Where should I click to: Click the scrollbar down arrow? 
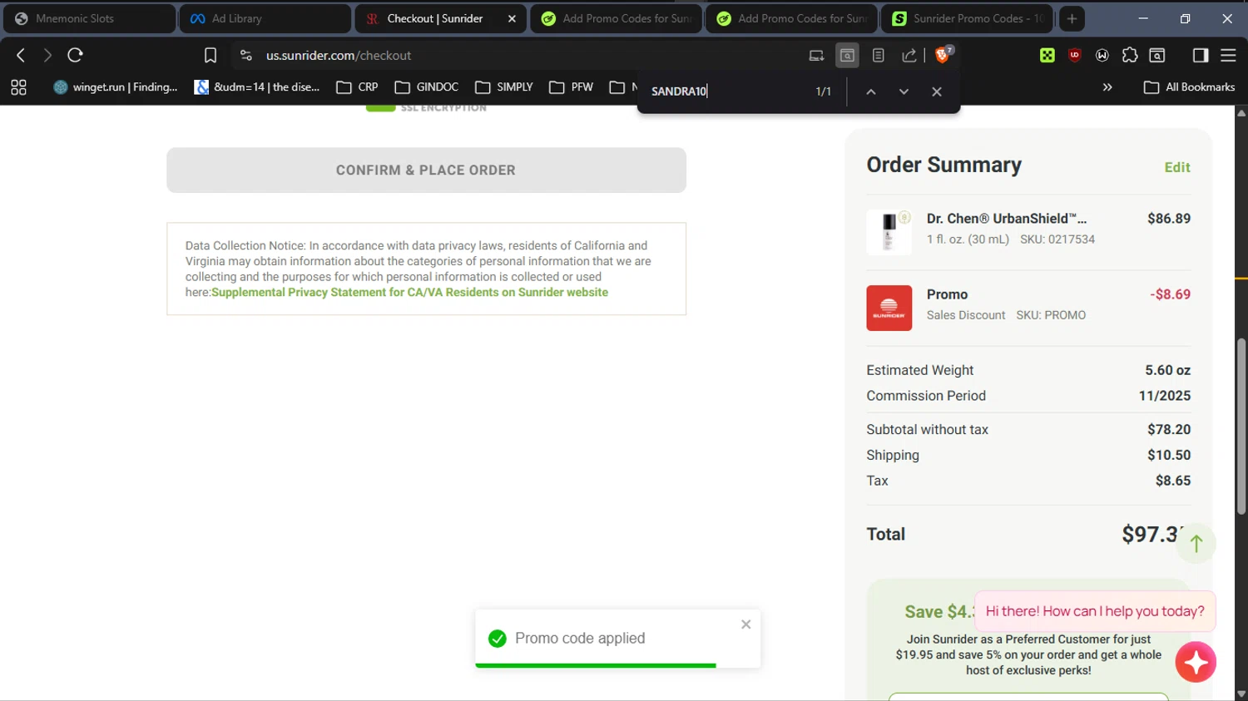pyautogui.click(x=1241, y=694)
